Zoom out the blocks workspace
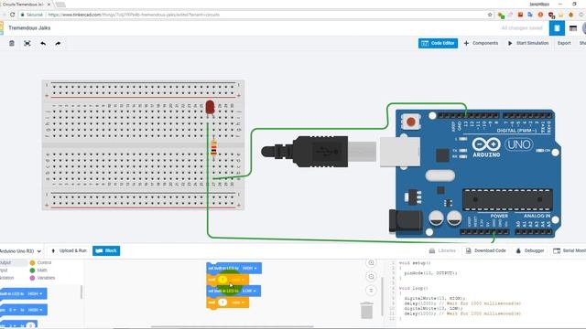 click(371, 276)
